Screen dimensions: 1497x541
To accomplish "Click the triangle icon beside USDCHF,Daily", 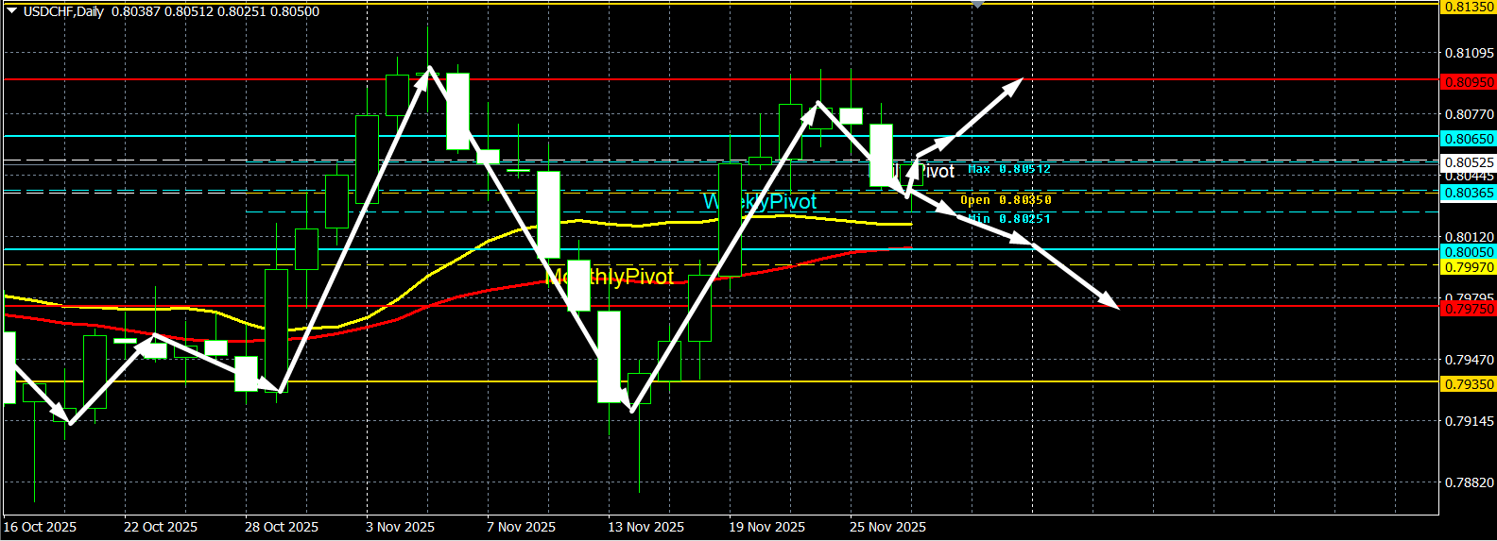I will (x=11, y=11).
